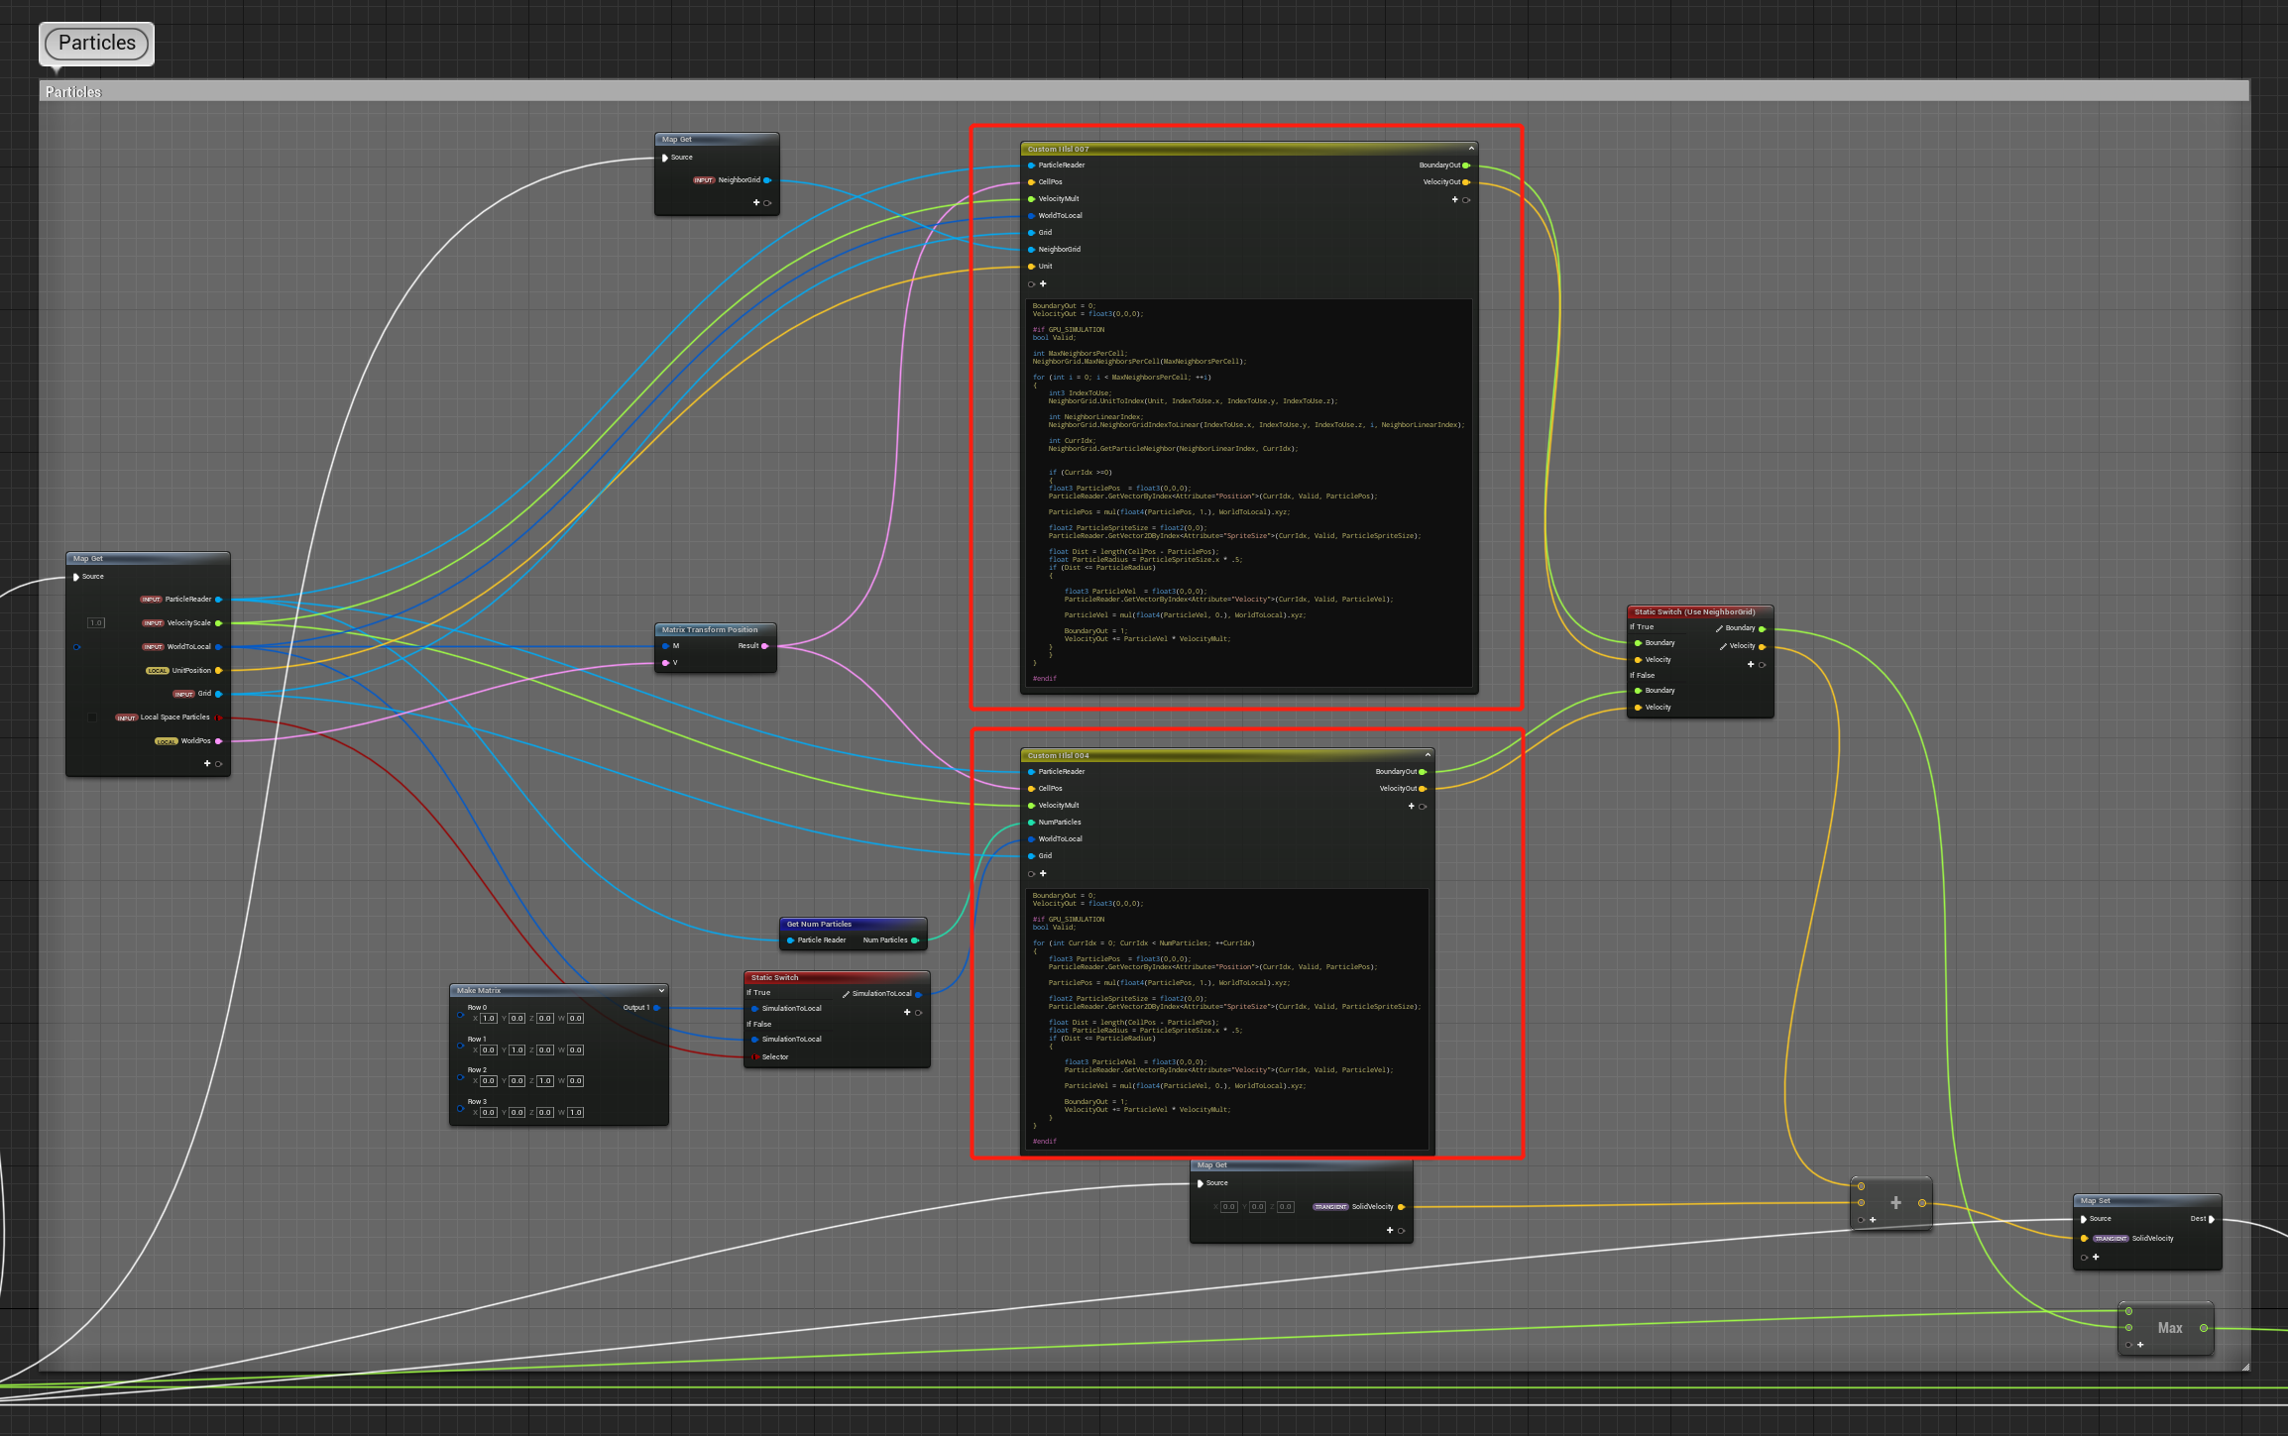Click add-output plus icon on Custom Hlsl 007
Viewport: 2288px width, 1436px height.
point(1454,199)
